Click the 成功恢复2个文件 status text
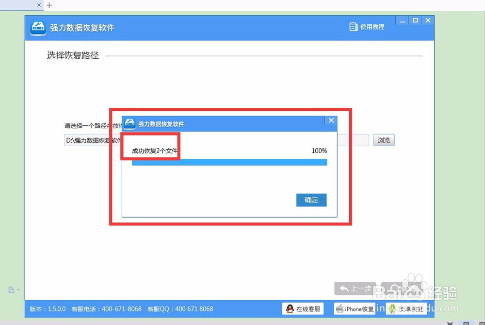Viewport: 485px width, 325px height. (155, 151)
